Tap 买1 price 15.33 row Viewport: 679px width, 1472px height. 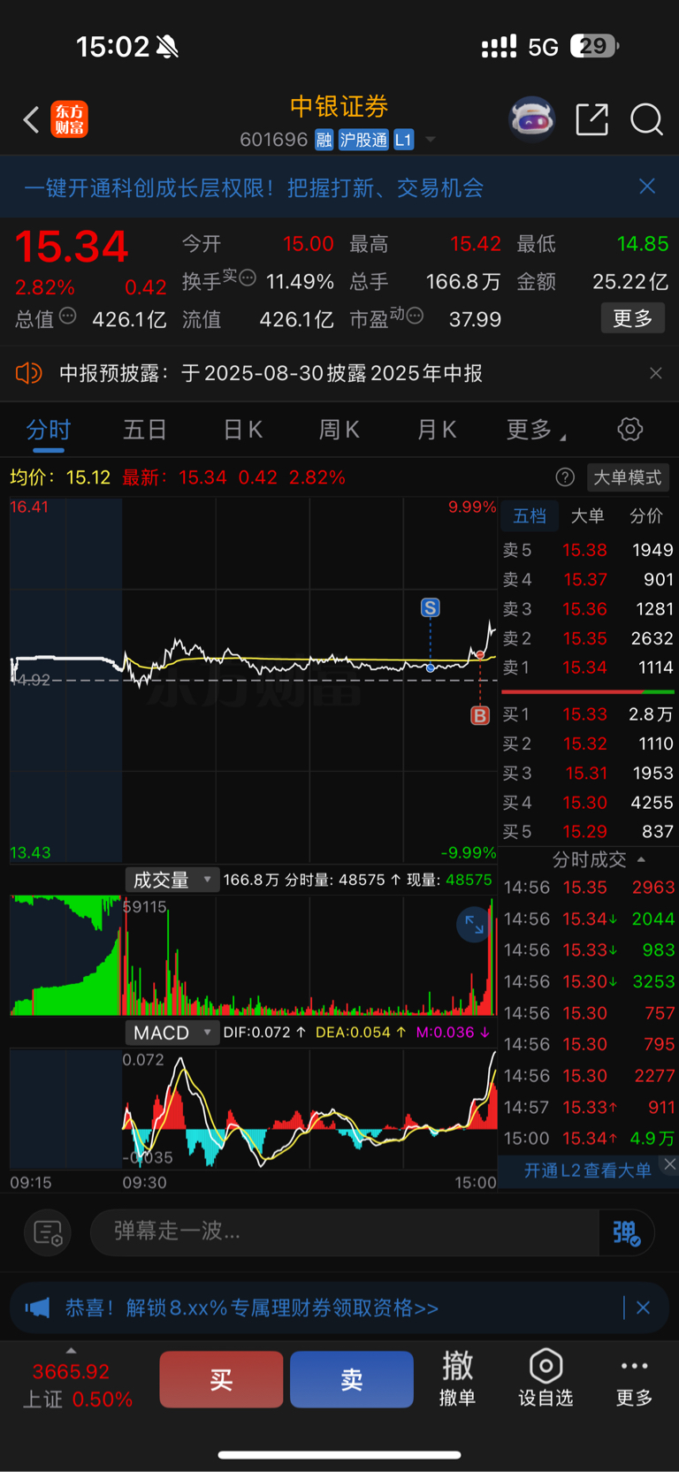click(x=588, y=714)
